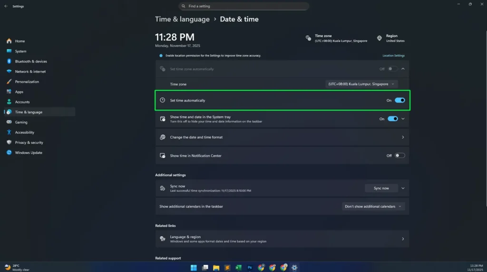This screenshot has height=272, width=487.
Task: Click the Network & internet sidebar icon
Action: point(9,72)
